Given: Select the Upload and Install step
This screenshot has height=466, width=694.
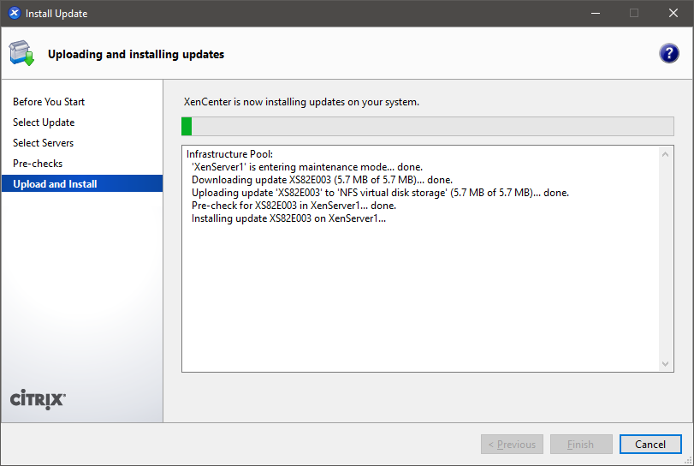Looking at the screenshot, I should tap(55, 184).
